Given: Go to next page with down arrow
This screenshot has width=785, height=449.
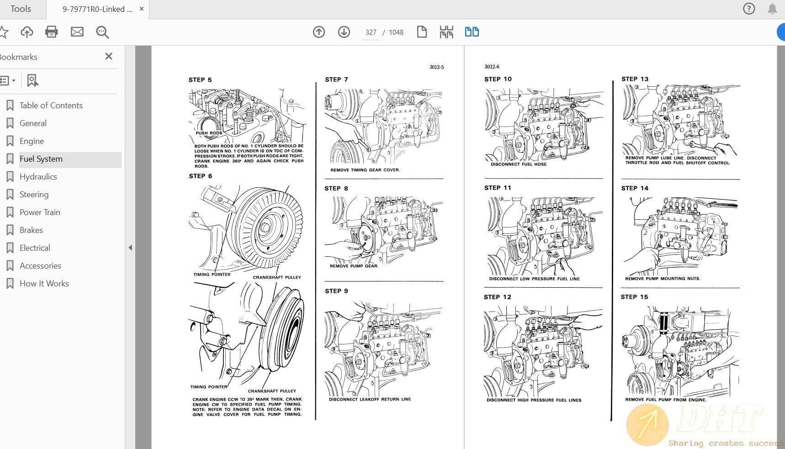Looking at the screenshot, I should coord(344,32).
